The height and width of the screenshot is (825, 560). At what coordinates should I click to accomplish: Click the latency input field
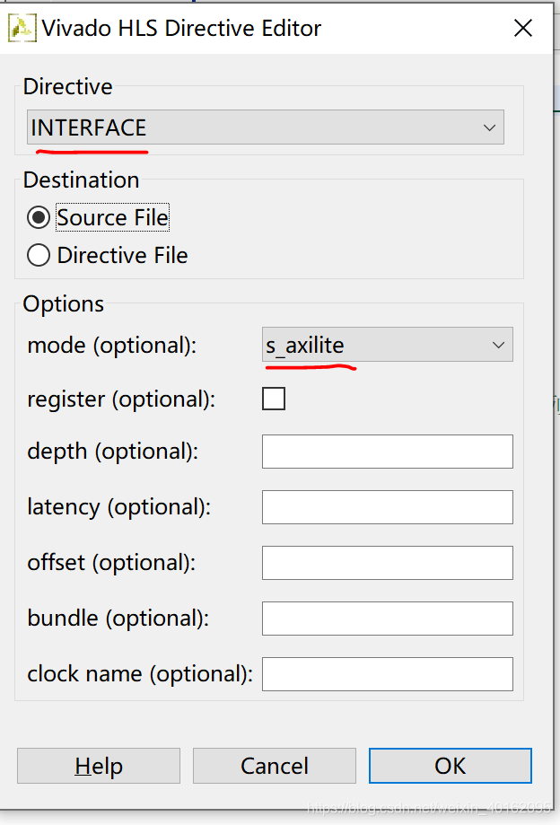[x=388, y=507]
